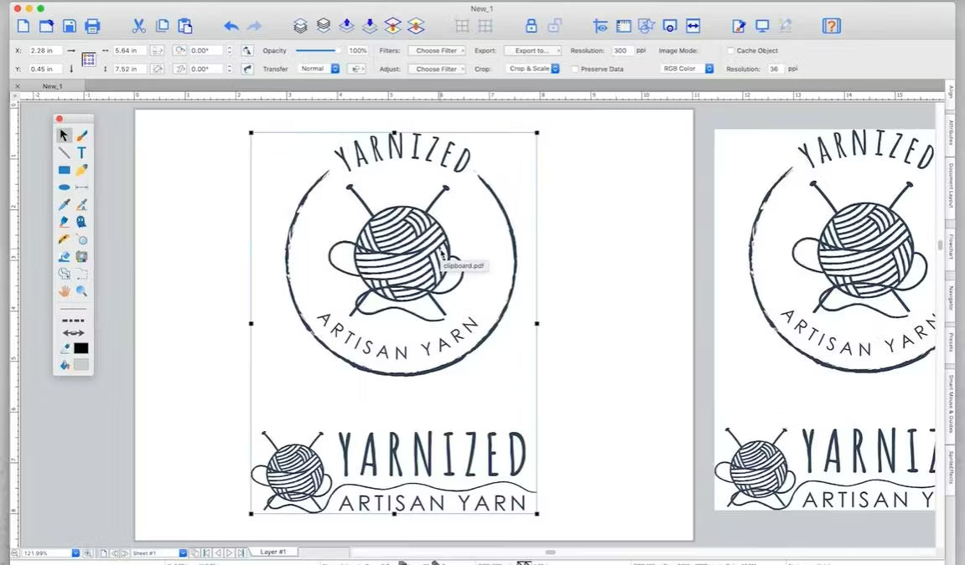Click the black foreground color swatch
965x565 pixels.
click(81, 347)
